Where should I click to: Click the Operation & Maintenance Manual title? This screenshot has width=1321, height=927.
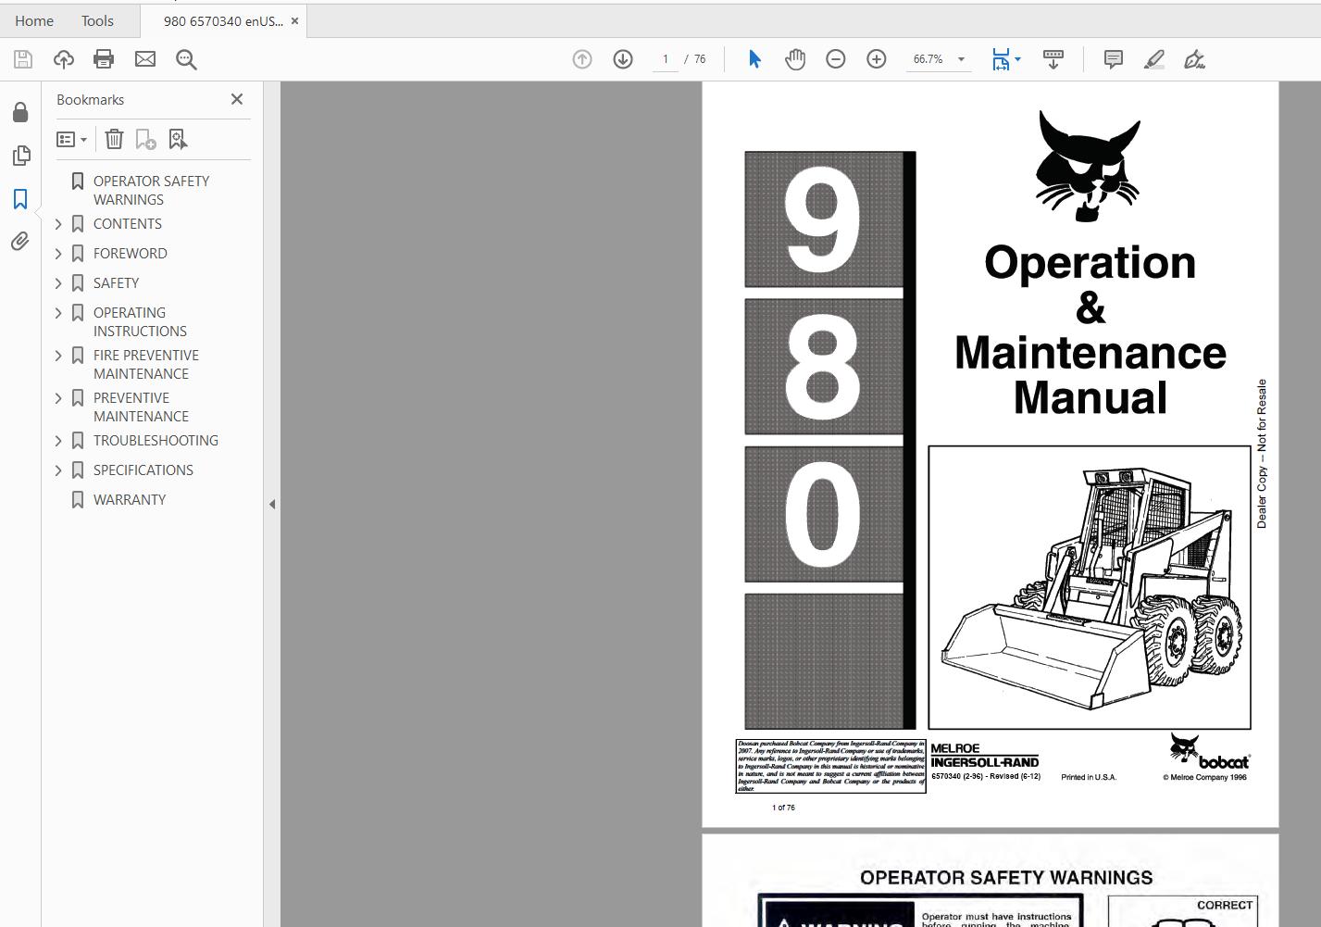(1090, 330)
